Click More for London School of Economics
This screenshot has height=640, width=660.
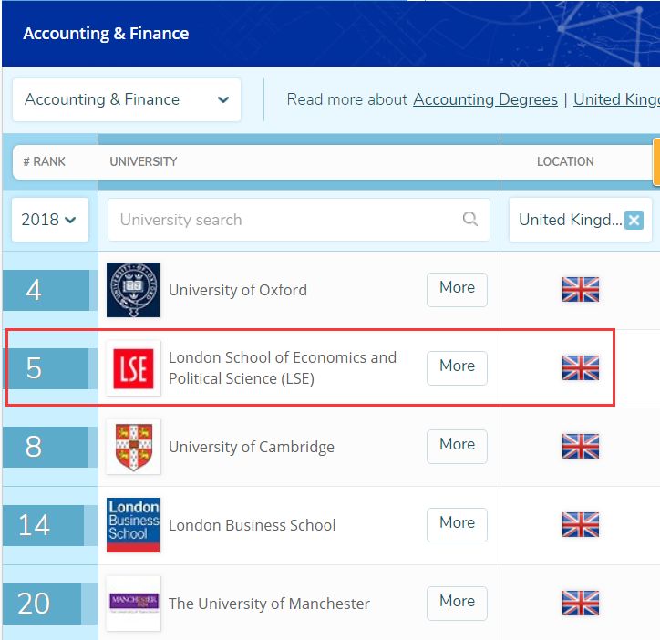tap(457, 368)
